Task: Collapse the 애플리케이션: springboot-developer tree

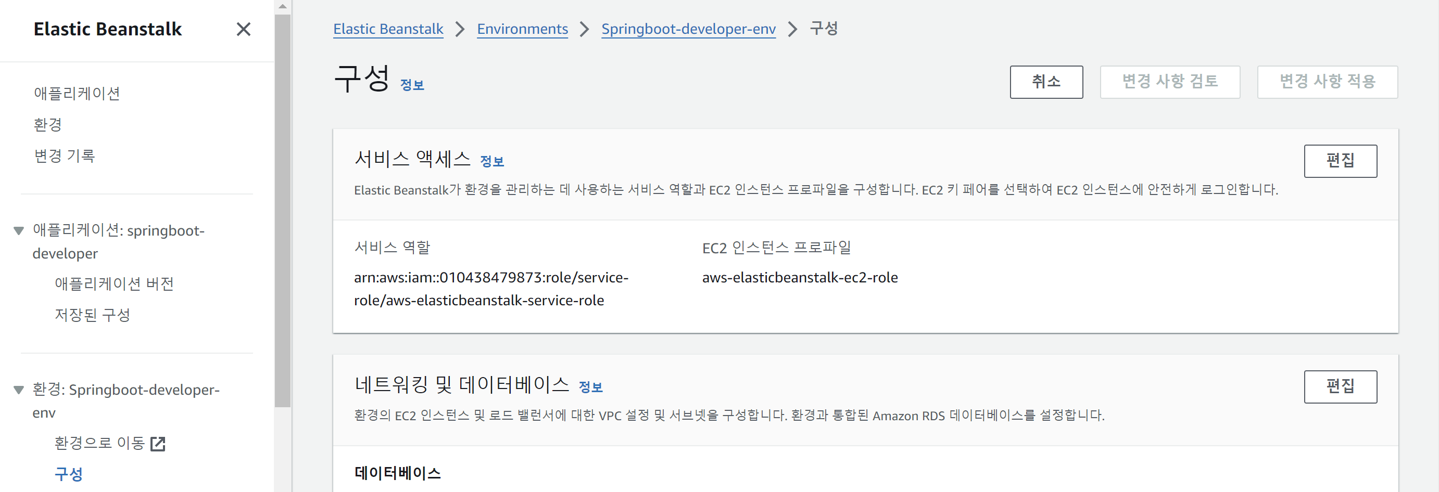Action: click(x=19, y=230)
